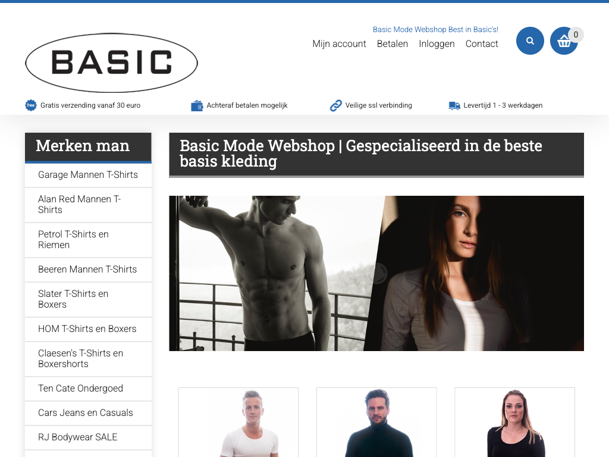The width and height of the screenshot is (609, 457).
Task: Open the black turtleneck man product thumbnail
Action: click(x=376, y=422)
